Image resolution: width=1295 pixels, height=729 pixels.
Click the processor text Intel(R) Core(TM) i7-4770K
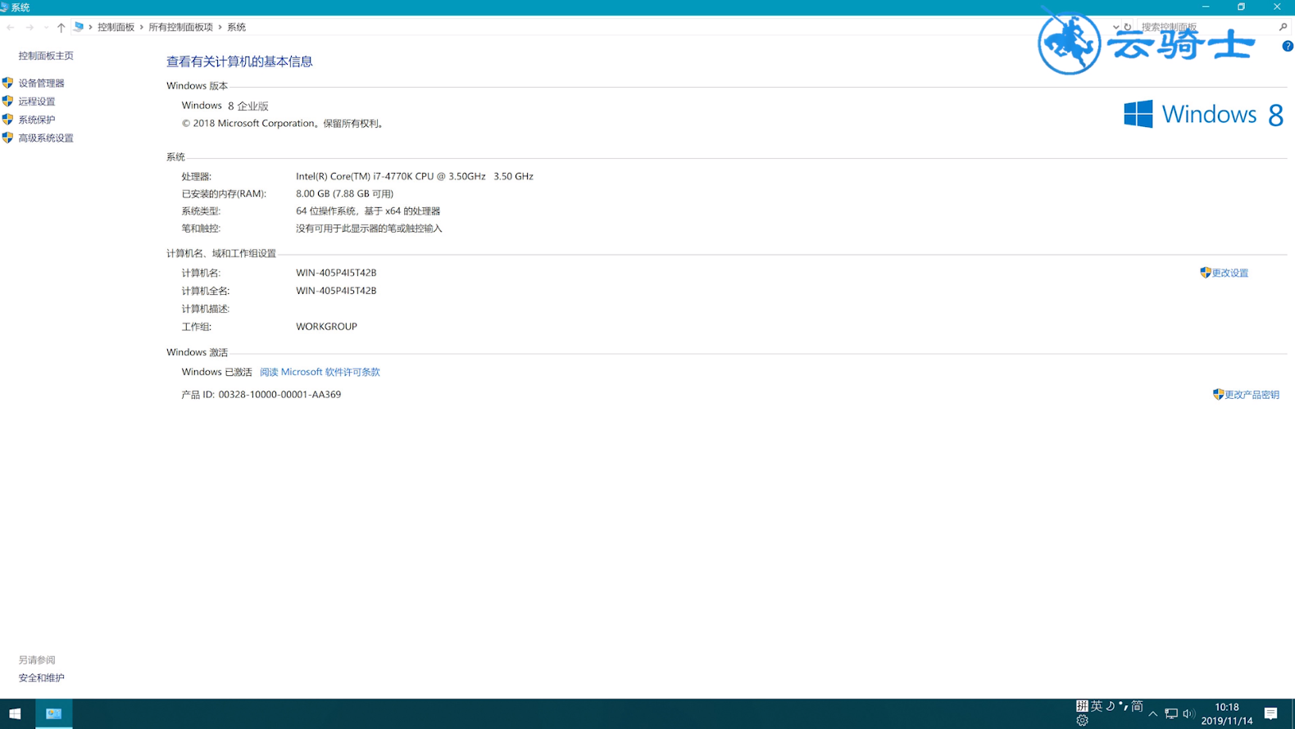point(415,176)
